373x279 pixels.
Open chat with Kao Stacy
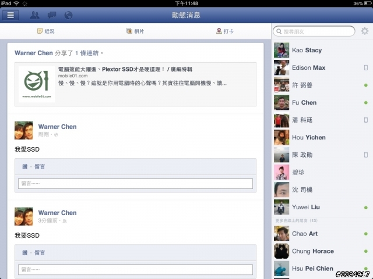click(322, 50)
